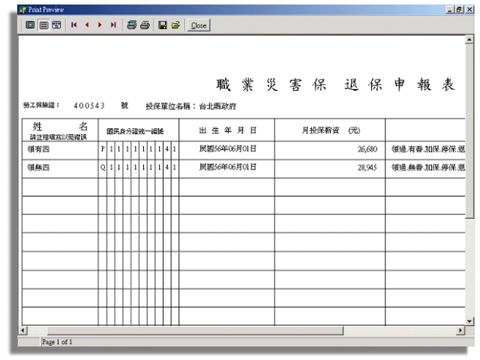This screenshot has height=360, width=480.
Task: Go to the first page
Action: 74,25
